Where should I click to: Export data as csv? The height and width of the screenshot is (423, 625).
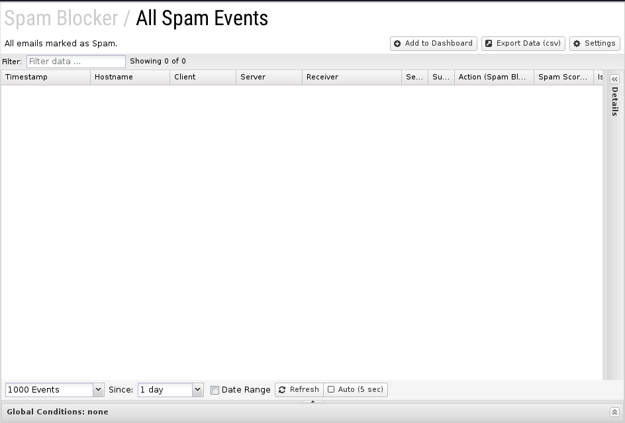coord(523,44)
